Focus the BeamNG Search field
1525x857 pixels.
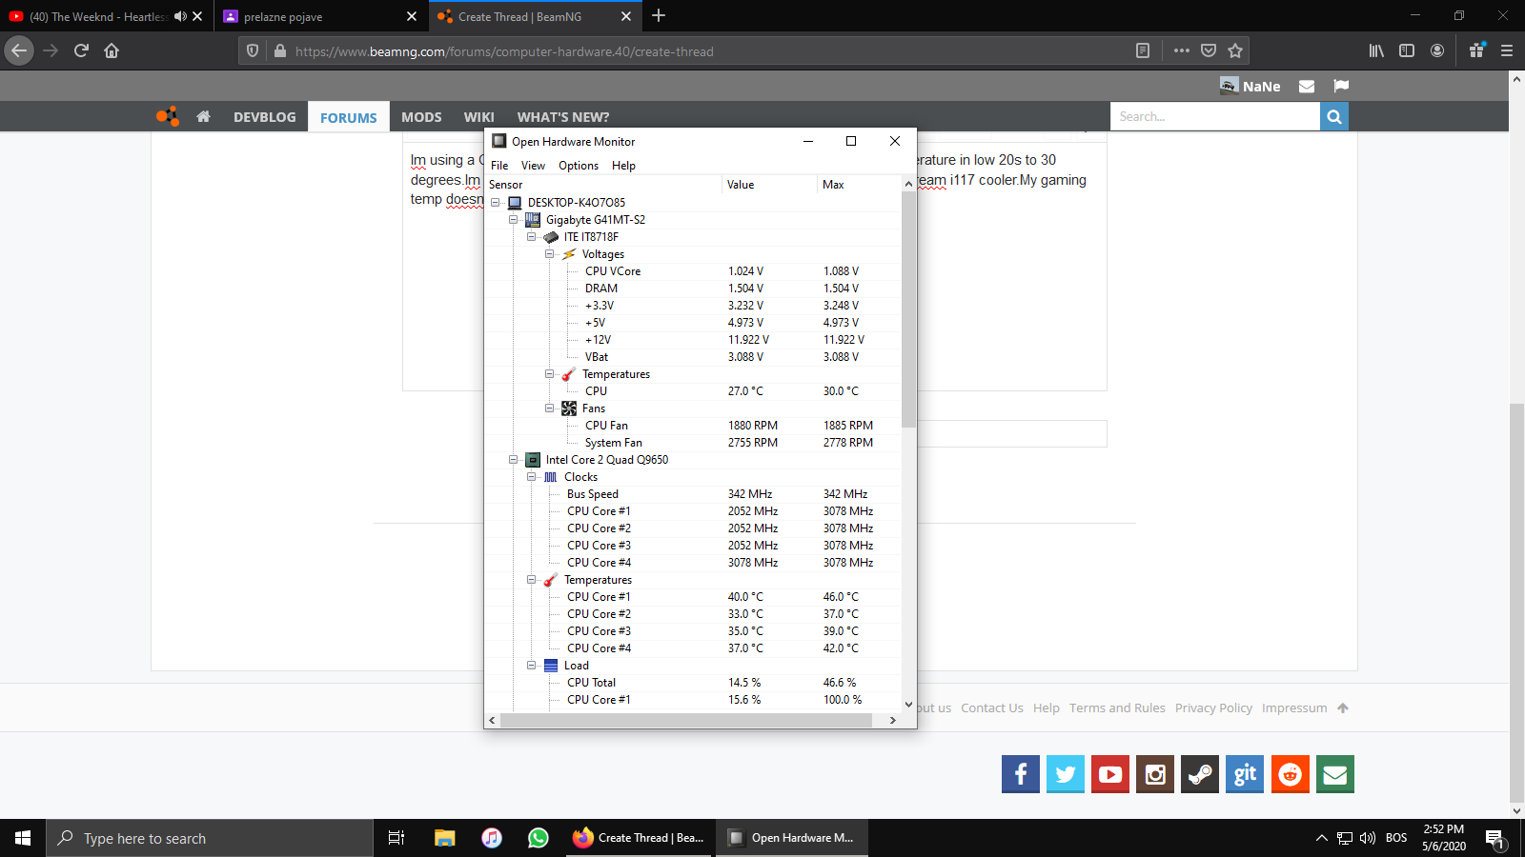(1215, 117)
